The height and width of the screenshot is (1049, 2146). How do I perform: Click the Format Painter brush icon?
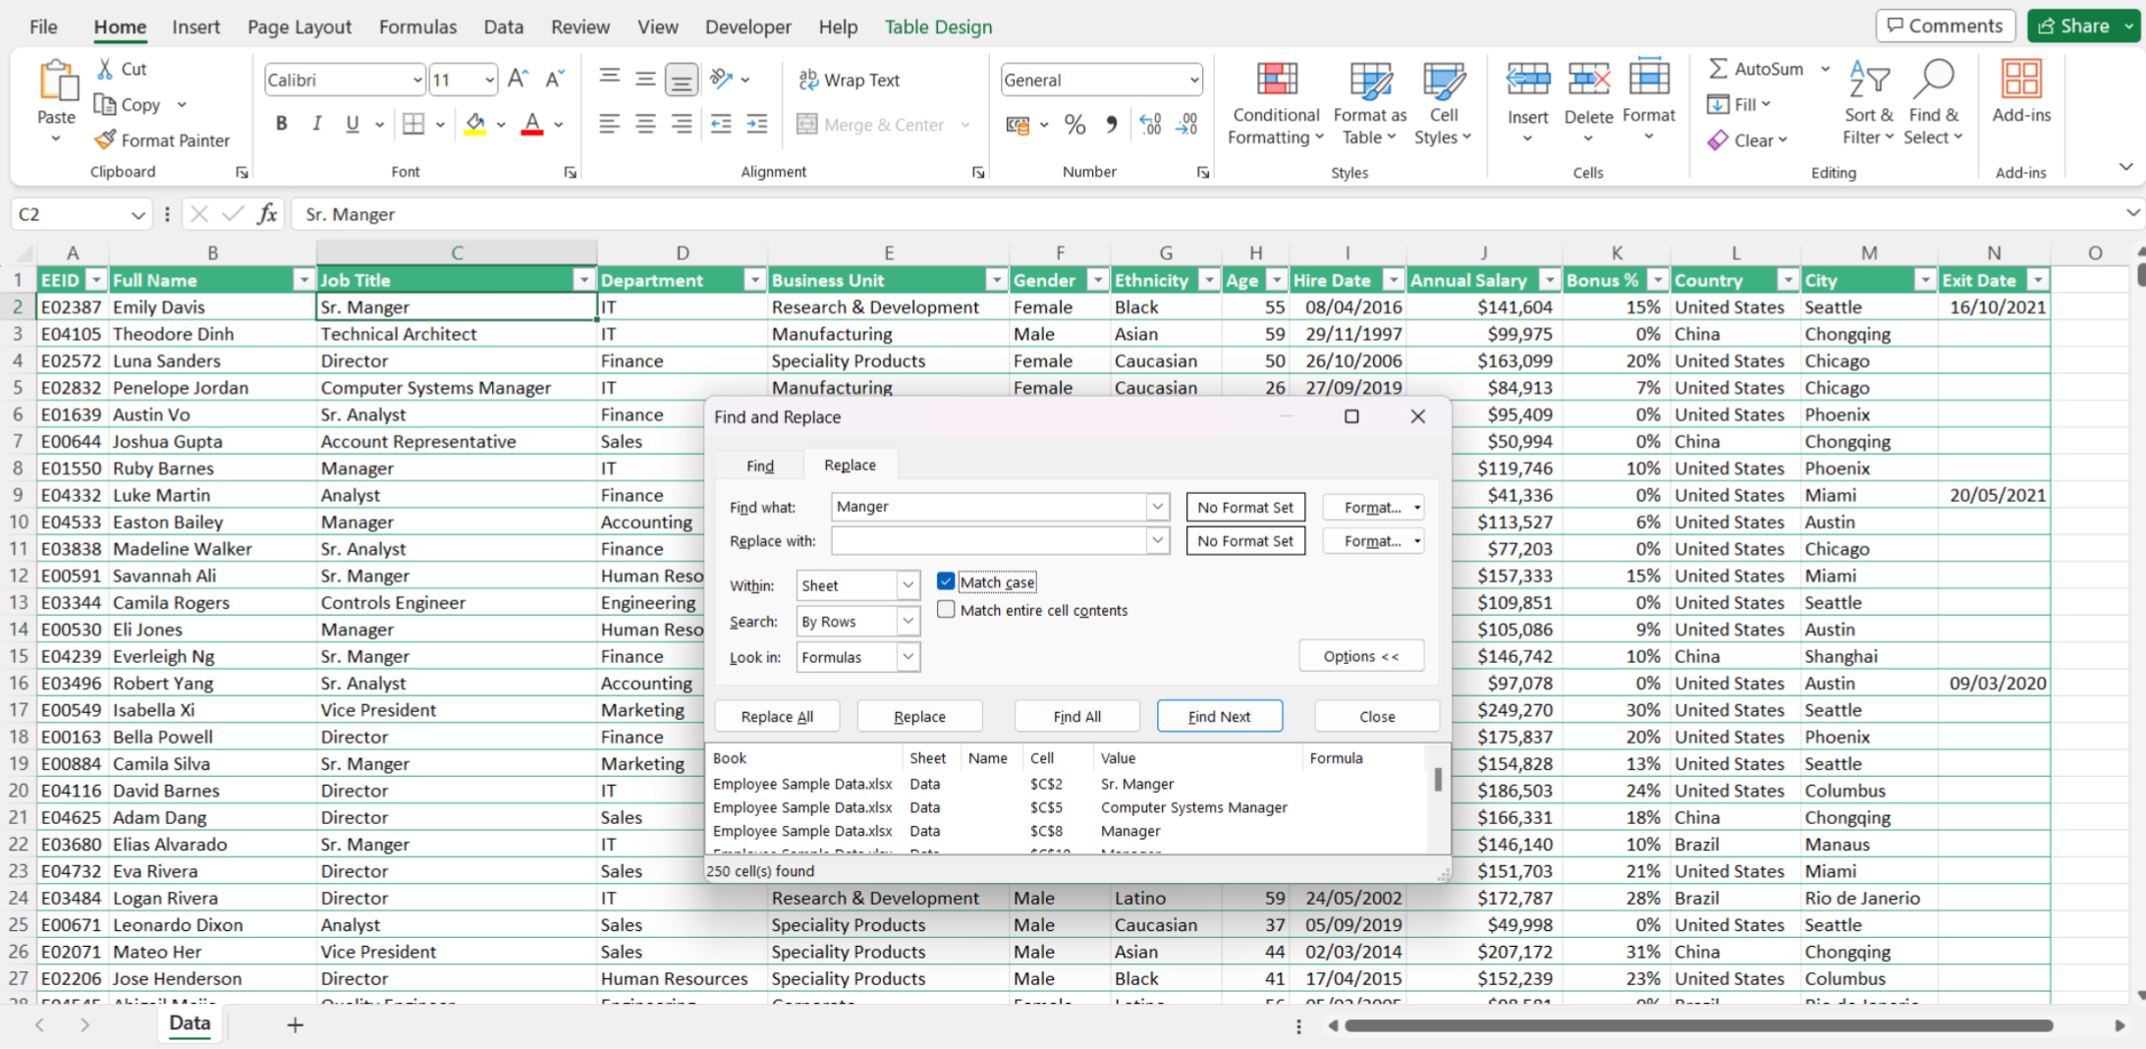coord(105,140)
